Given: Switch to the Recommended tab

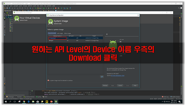Looking at the screenshot, I should click(x=52, y=33).
